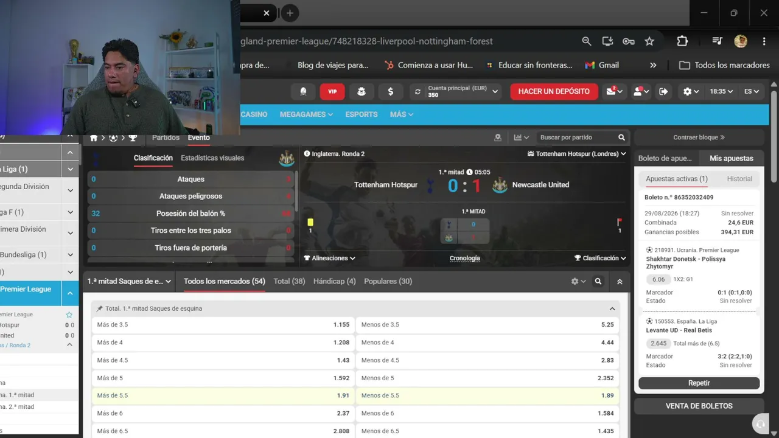Click the Buscar por partido search field

click(x=577, y=137)
